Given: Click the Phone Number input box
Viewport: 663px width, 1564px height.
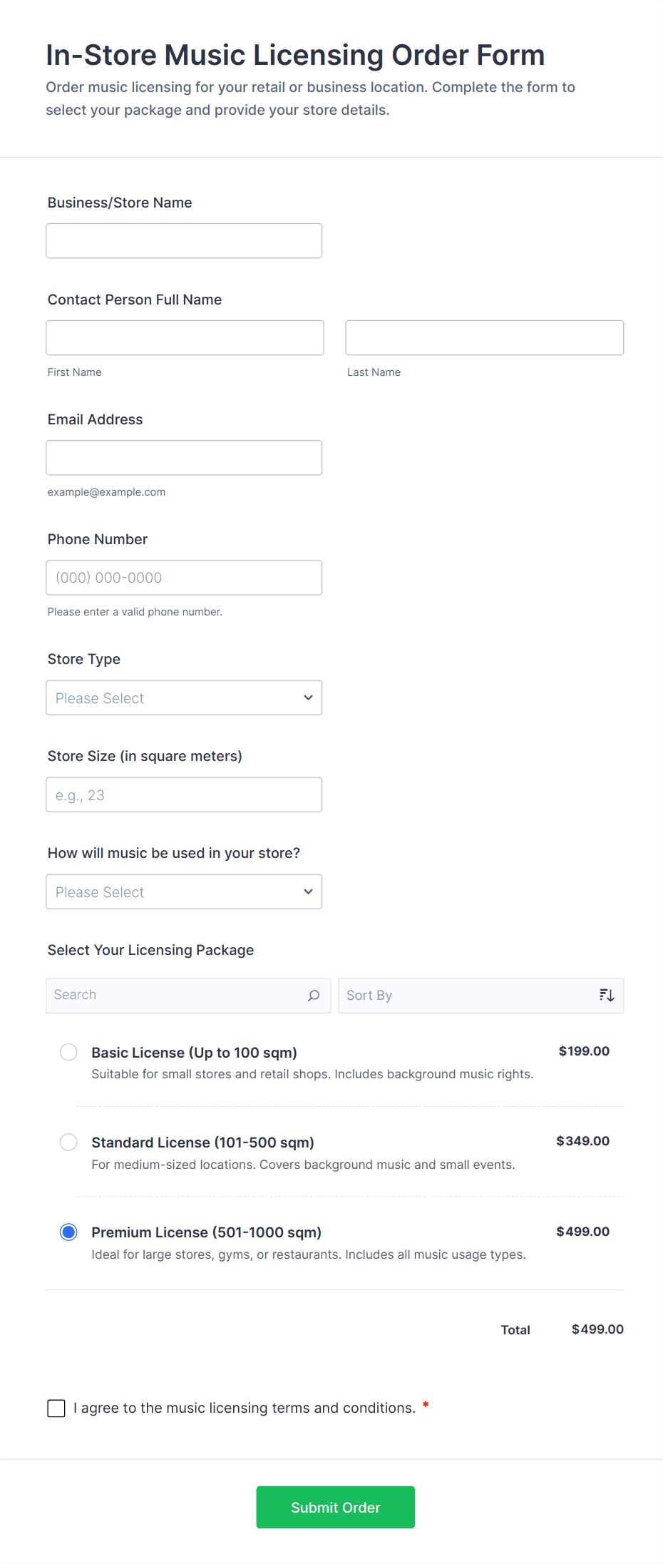Looking at the screenshot, I should click(x=184, y=578).
